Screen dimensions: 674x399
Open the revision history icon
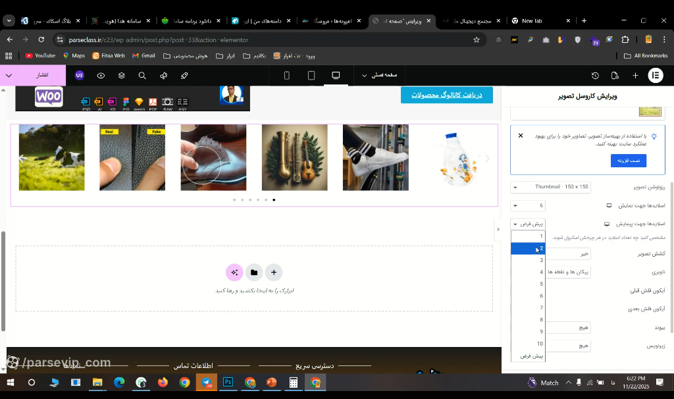coord(595,76)
